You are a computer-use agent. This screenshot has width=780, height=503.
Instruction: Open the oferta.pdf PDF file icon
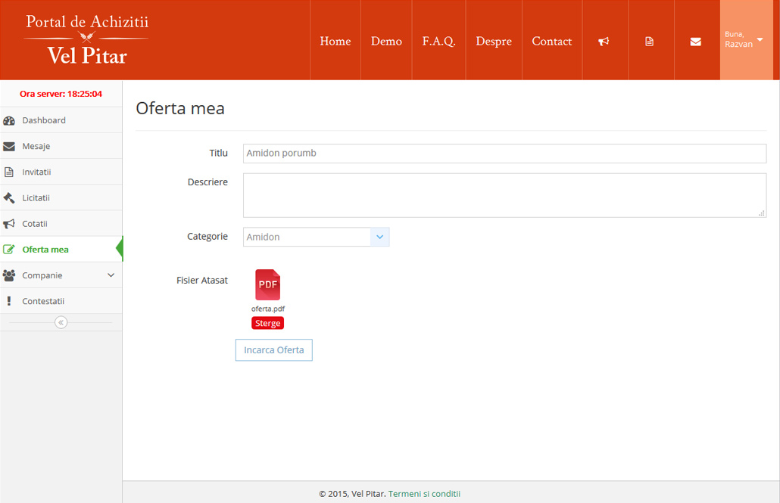[267, 285]
